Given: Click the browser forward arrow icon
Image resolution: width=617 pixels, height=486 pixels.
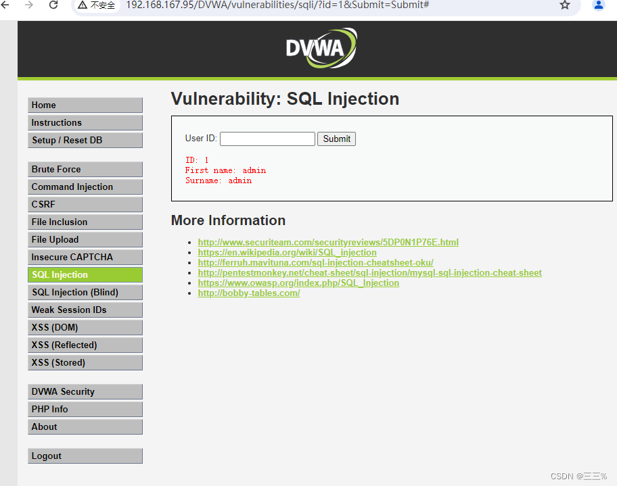Looking at the screenshot, I should pos(29,5).
